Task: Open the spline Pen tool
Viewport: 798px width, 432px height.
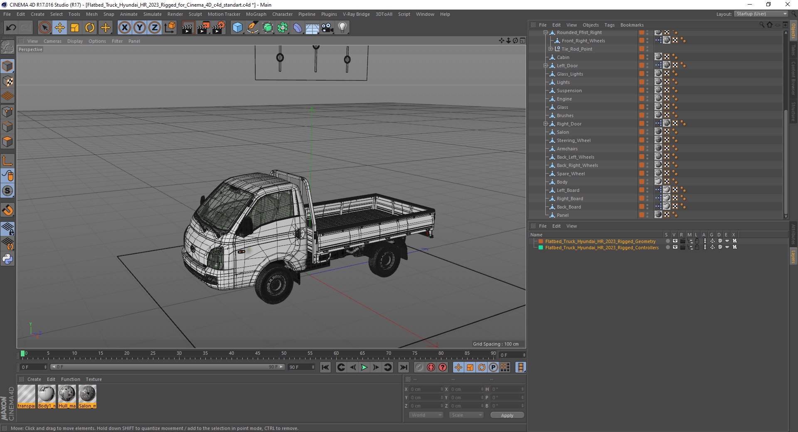Action: (x=252, y=28)
